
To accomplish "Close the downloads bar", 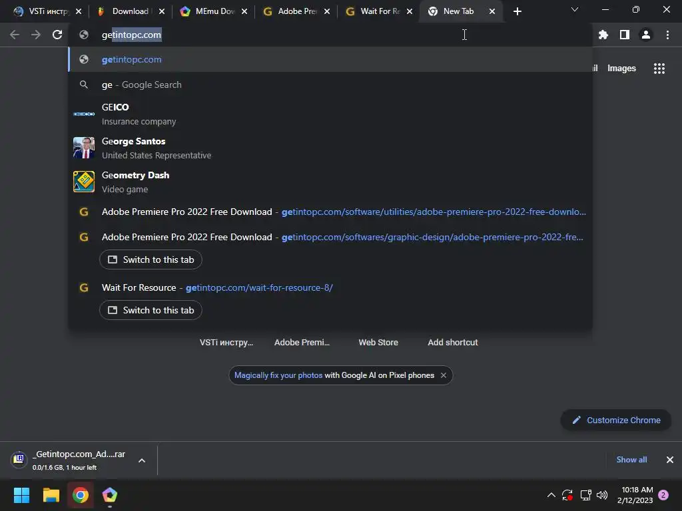I will coord(670,460).
